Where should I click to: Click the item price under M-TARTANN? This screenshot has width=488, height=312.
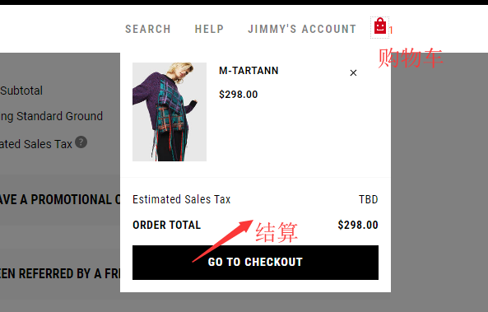239,95
